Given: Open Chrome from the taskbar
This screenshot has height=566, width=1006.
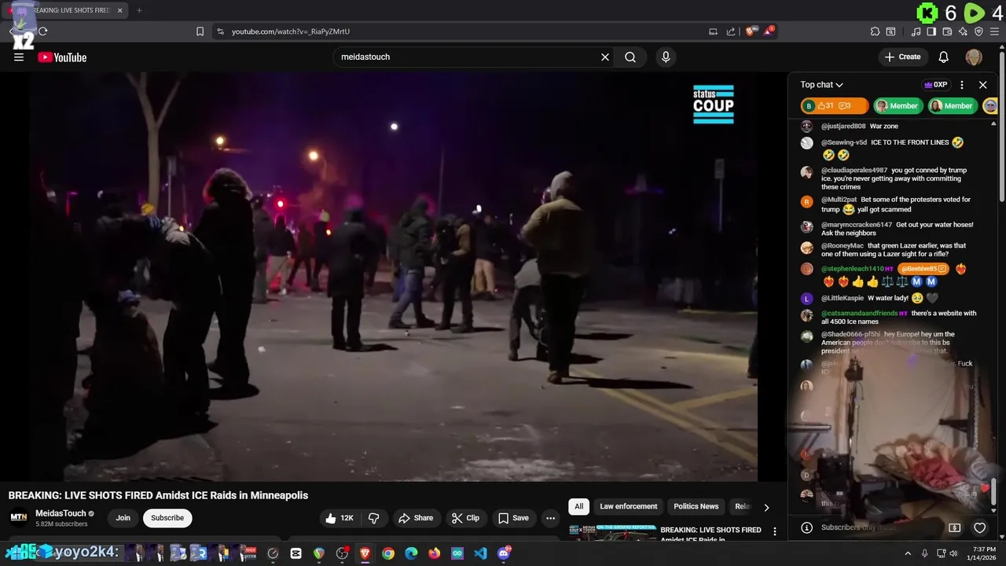Looking at the screenshot, I should (388, 553).
